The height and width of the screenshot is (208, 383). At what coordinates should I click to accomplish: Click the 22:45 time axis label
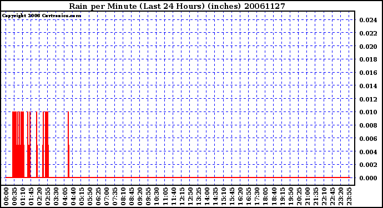click(x=332, y=196)
